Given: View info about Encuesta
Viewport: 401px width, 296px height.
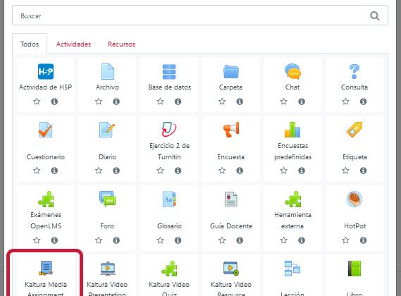Looking at the screenshot, I should click(x=240, y=171).
